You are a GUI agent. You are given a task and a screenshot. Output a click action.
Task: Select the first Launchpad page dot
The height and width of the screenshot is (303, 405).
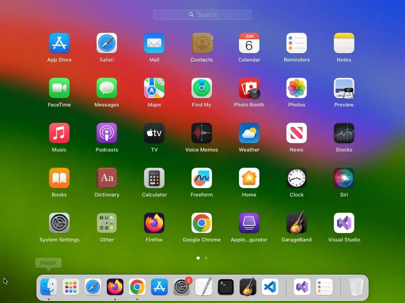[198, 258]
